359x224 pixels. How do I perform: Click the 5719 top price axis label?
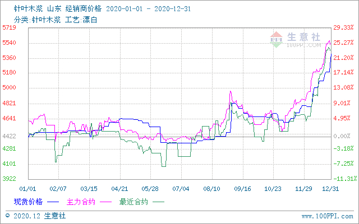9,27
